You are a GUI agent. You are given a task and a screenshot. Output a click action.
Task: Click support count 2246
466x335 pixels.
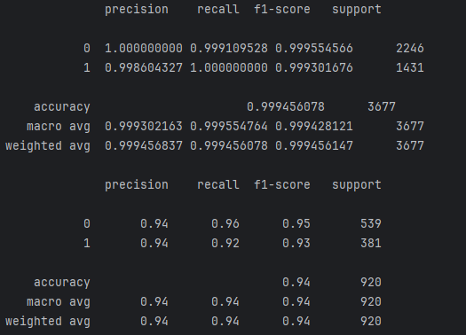[x=410, y=48]
